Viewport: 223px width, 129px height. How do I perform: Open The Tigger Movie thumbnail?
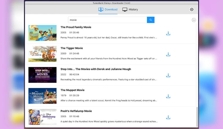click(42, 54)
